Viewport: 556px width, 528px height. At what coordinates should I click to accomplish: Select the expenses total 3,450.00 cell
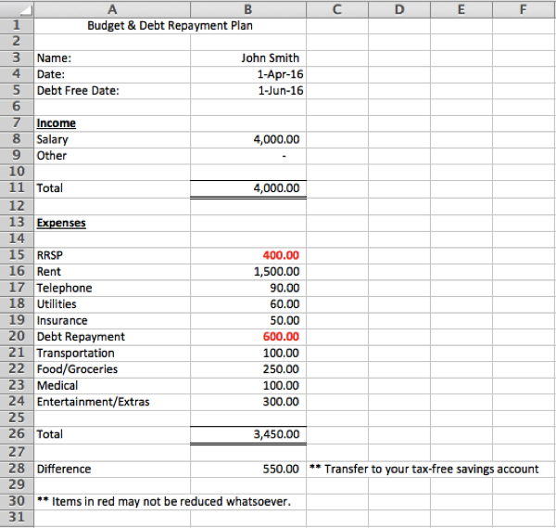point(276,433)
